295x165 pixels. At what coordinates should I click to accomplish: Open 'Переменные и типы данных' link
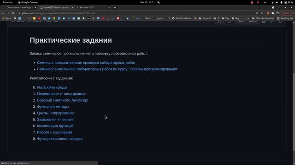[61, 93]
